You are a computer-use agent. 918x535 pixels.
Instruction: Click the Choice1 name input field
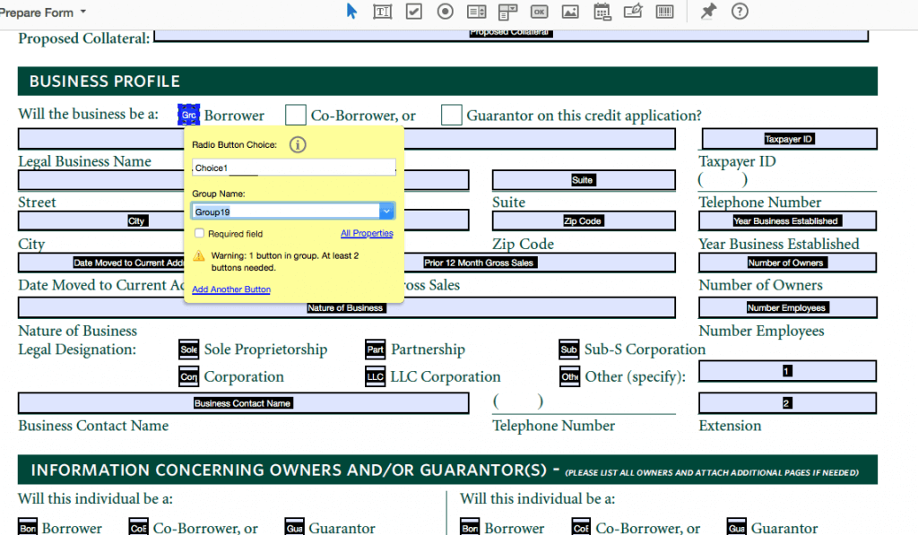pyautogui.click(x=292, y=167)
